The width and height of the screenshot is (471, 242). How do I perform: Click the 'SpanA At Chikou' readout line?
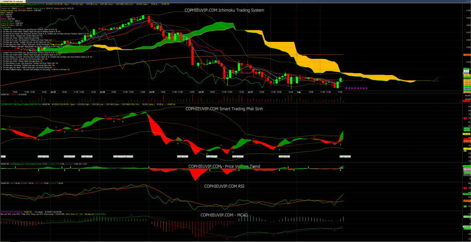pyautogui.click(x=12, y=23)
